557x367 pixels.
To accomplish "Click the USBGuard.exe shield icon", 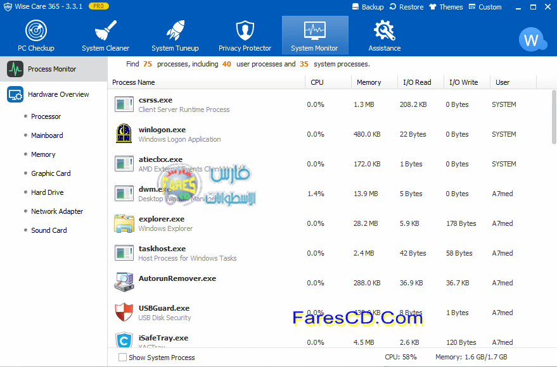I will [124, 312].
